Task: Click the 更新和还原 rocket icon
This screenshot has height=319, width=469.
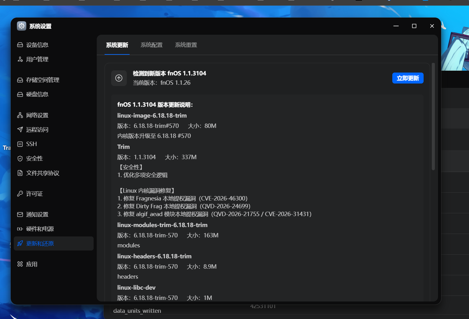Action: tap(20, 243)
